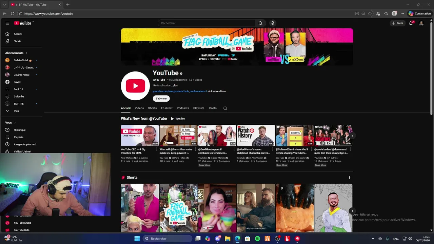Open a new browser tab
Viewport: 434px width, 244px height.
click(68, 4)
